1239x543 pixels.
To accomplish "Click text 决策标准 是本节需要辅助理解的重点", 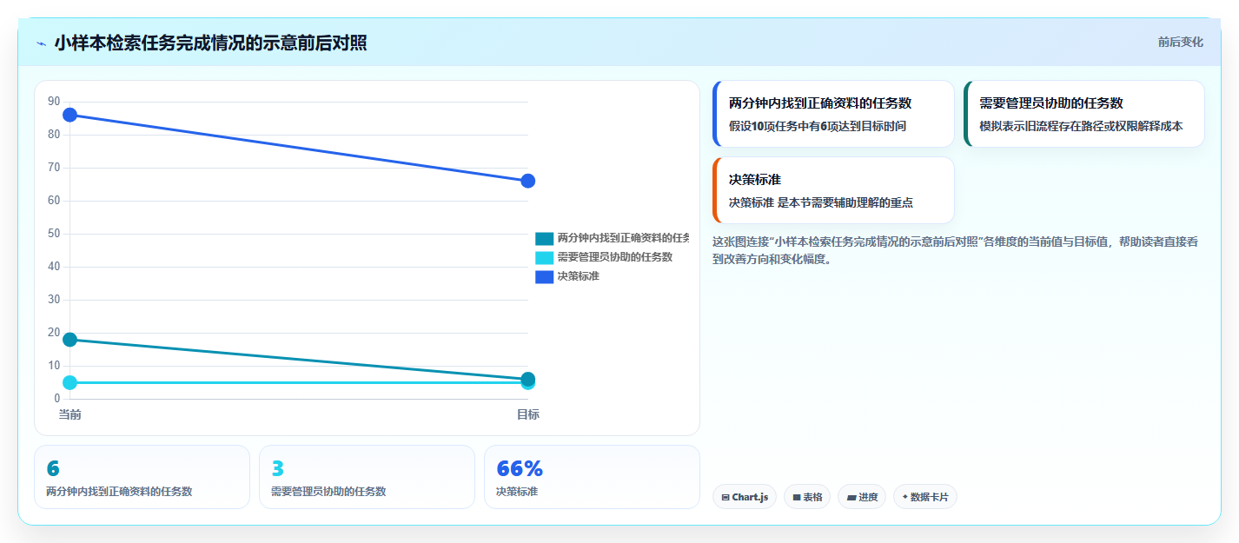I will pos(821,202).
